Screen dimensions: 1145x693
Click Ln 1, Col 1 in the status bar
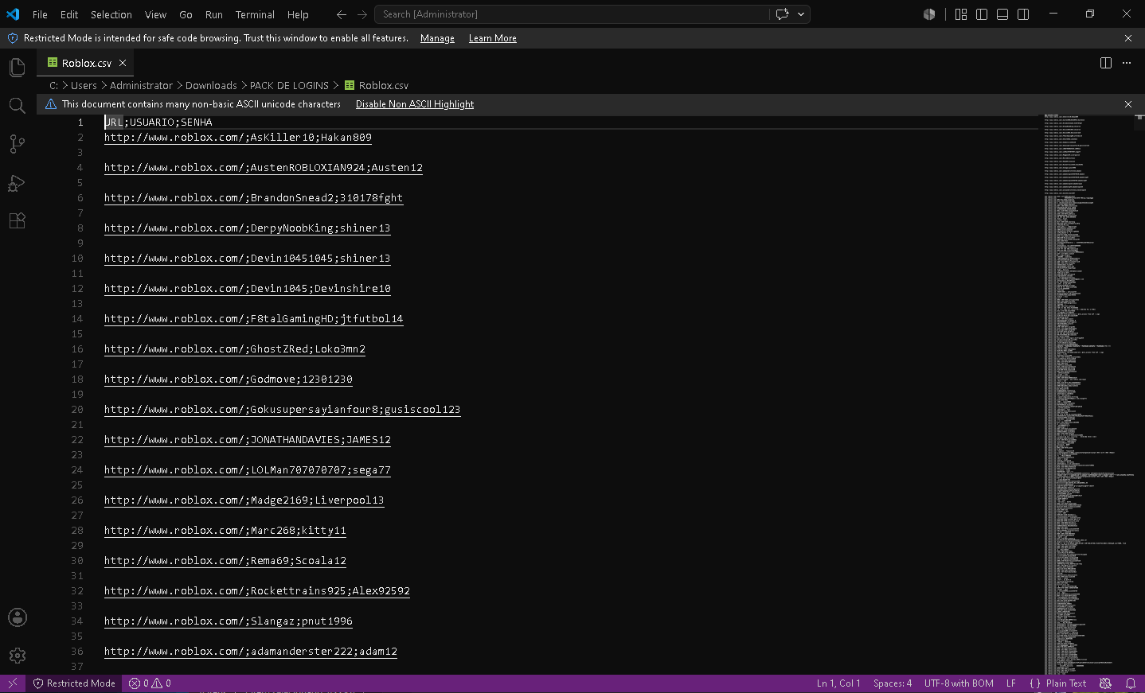click(838, 683)
